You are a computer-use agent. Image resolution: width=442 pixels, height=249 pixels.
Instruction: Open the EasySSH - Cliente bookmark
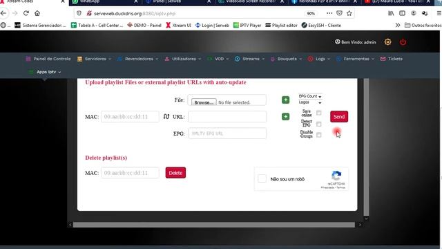[321, 25]
